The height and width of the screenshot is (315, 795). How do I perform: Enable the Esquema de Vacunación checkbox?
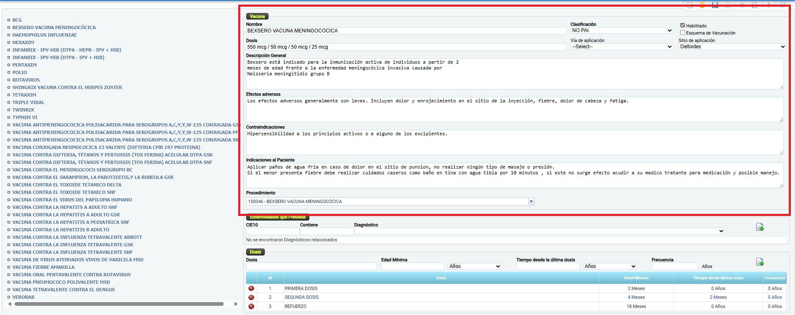(x=683, y=32)
